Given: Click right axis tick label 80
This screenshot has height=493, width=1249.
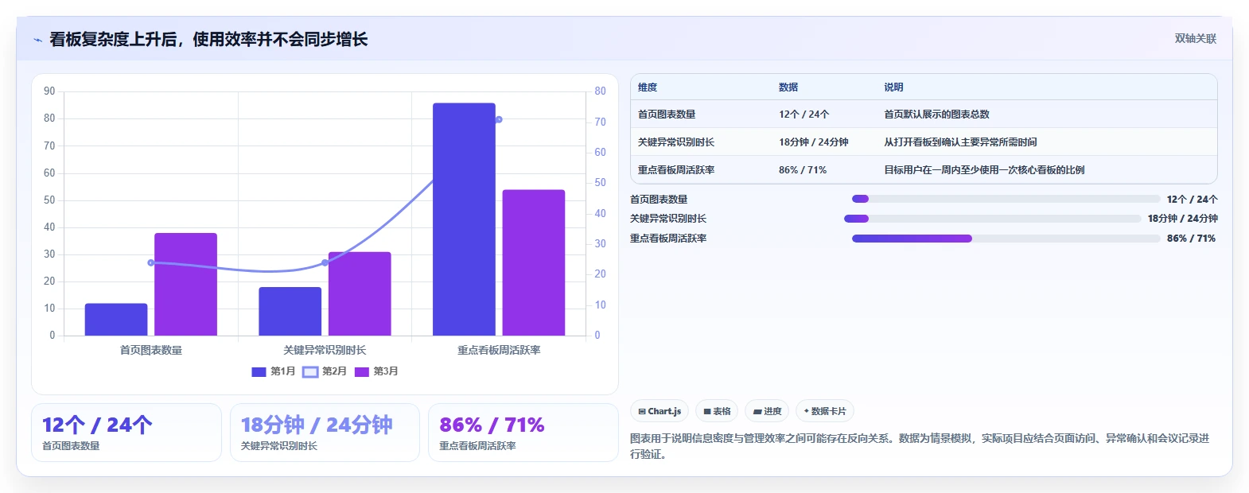Looking at the screenshot, I should pos(600,91).
